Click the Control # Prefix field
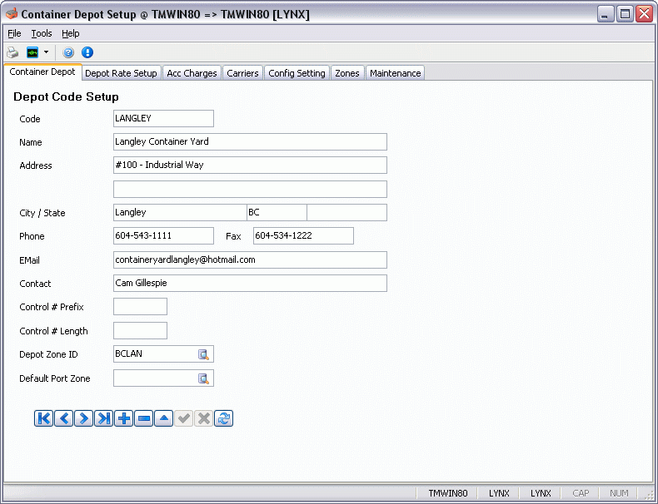 (x=140, y=307)
